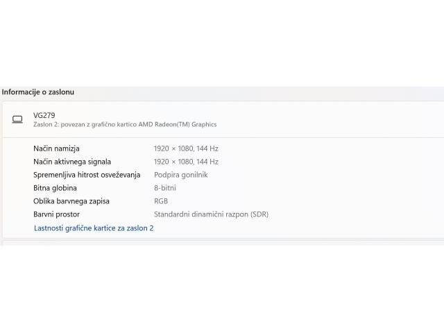Open the Lastnosti grafične kartice za zaslon 2 link
The width and height of the screenshot is (444, 333).
(x=94, y=228)
